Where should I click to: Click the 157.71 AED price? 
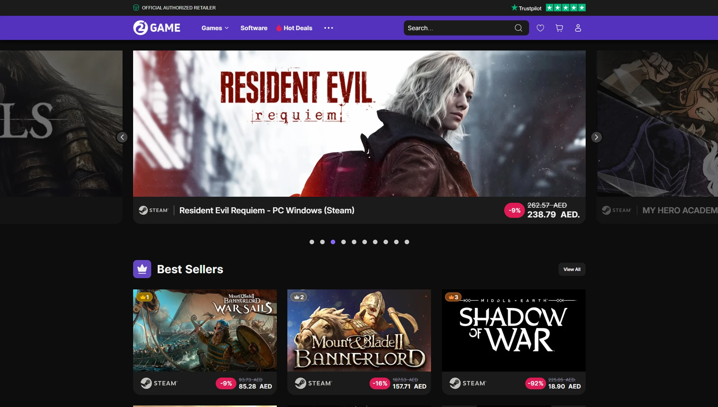point(410,386)
